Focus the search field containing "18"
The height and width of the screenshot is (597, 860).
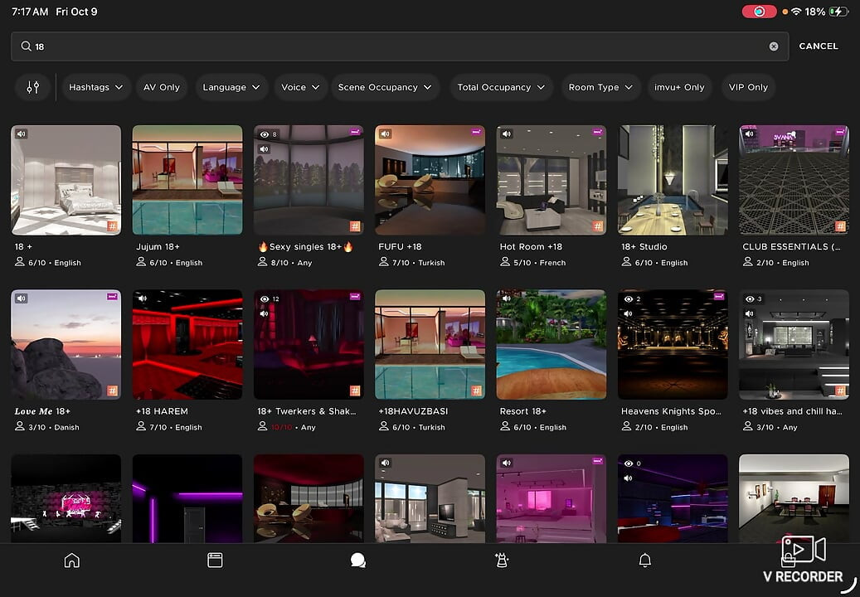point(400,46)
